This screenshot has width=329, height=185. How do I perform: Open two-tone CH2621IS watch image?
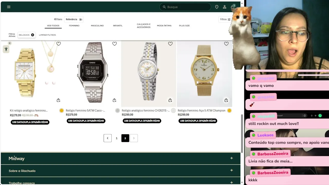click(149, 73)
